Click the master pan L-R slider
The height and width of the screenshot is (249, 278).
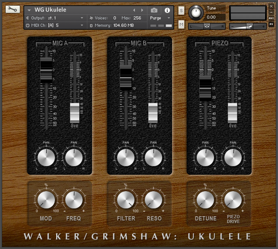click(207, 26)
